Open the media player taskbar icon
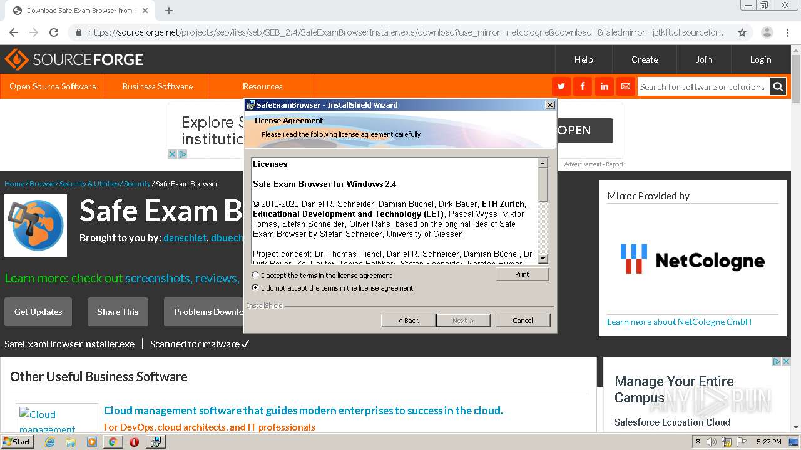Image resolution: width=801 pixels, height=450 pixels. (92, 442)
